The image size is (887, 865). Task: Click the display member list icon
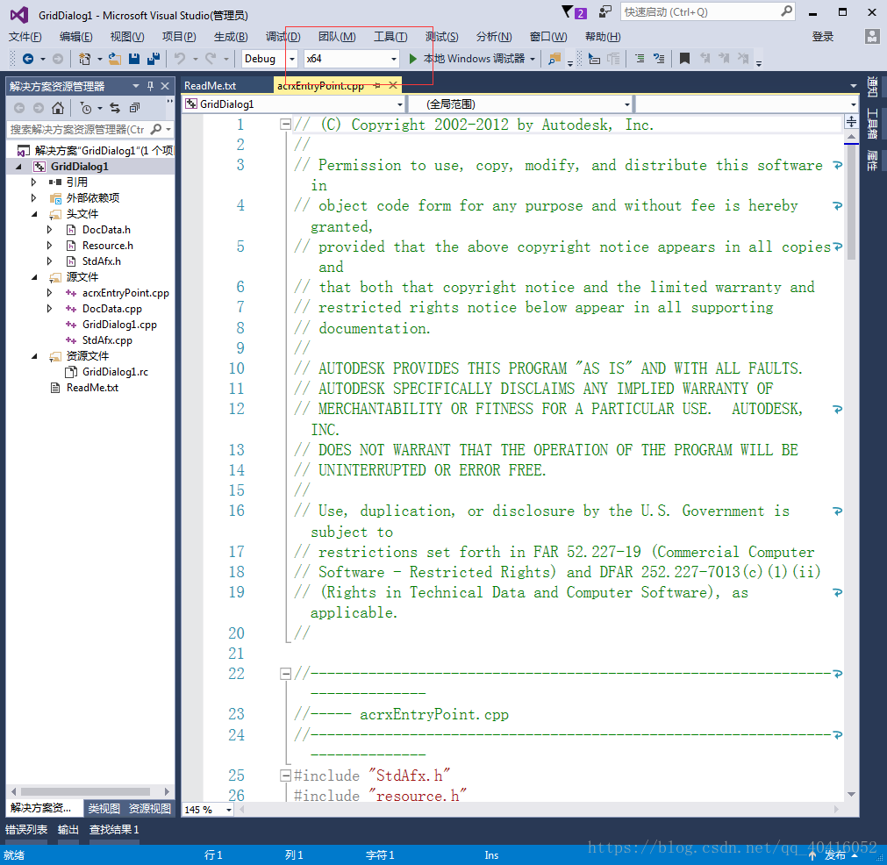coord(594,59)
